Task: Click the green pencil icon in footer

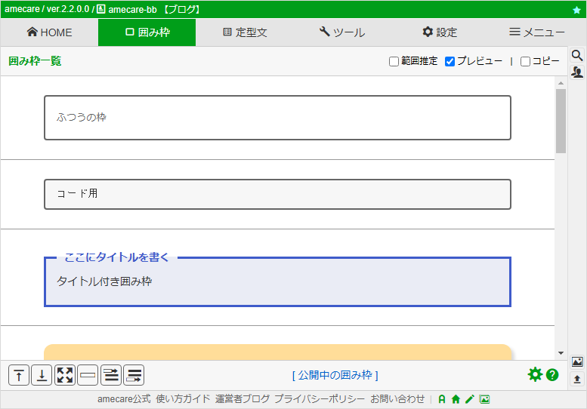Action: click(470, 399)
